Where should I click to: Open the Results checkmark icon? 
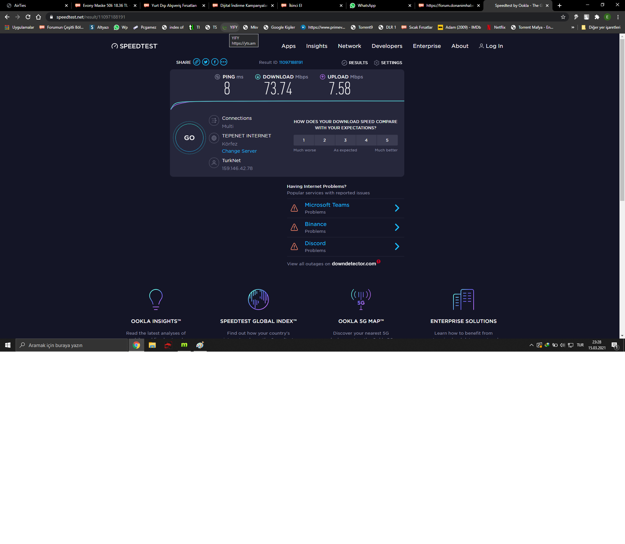344,63
